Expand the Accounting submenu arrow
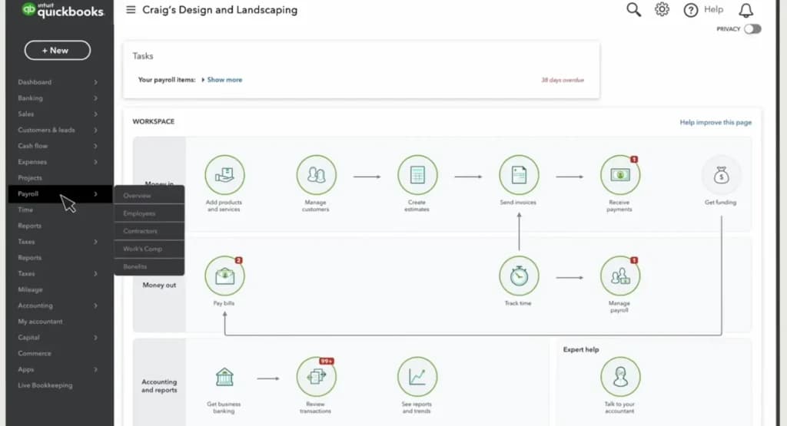The height and width of the screenshot is (426, 787). [95, 305]
